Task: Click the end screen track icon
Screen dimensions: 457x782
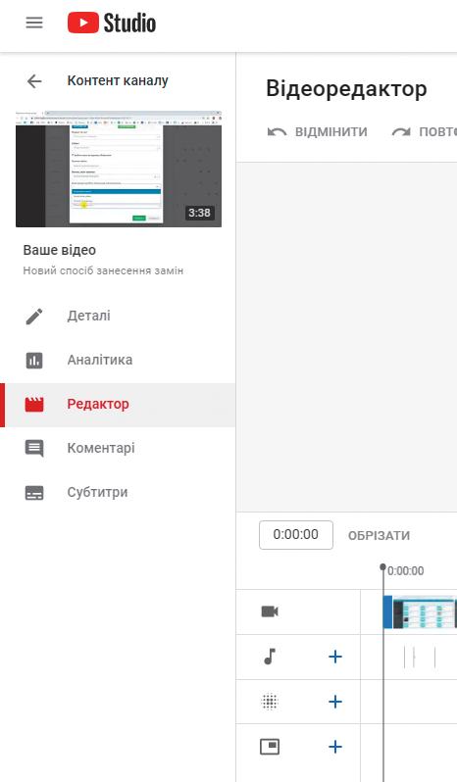Action: tap(270, 747)
